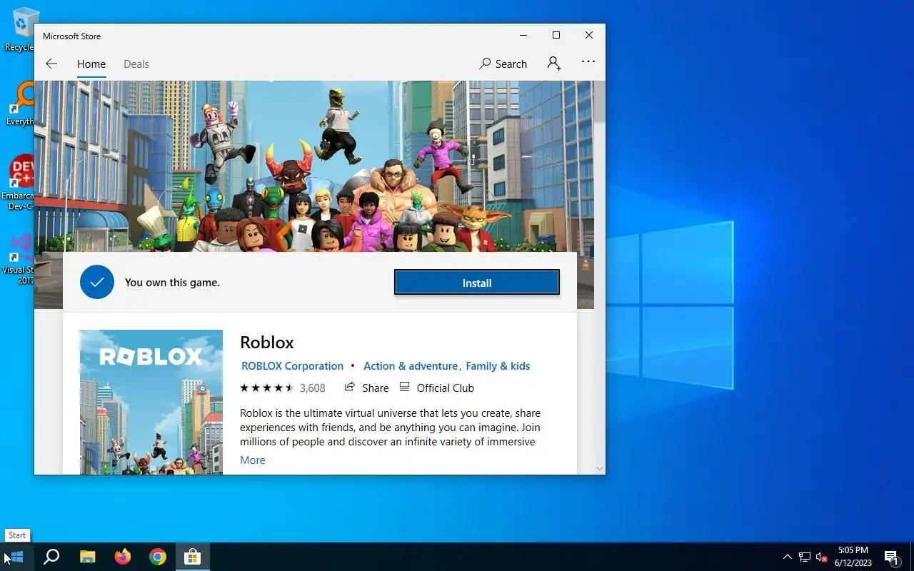This screenshot has width=914, height=571.
Task: Click the star rating of Roblox
Action: (x=266, y=388)
